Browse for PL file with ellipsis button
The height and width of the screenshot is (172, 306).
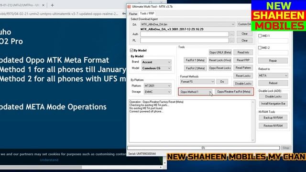click(231, 40)
